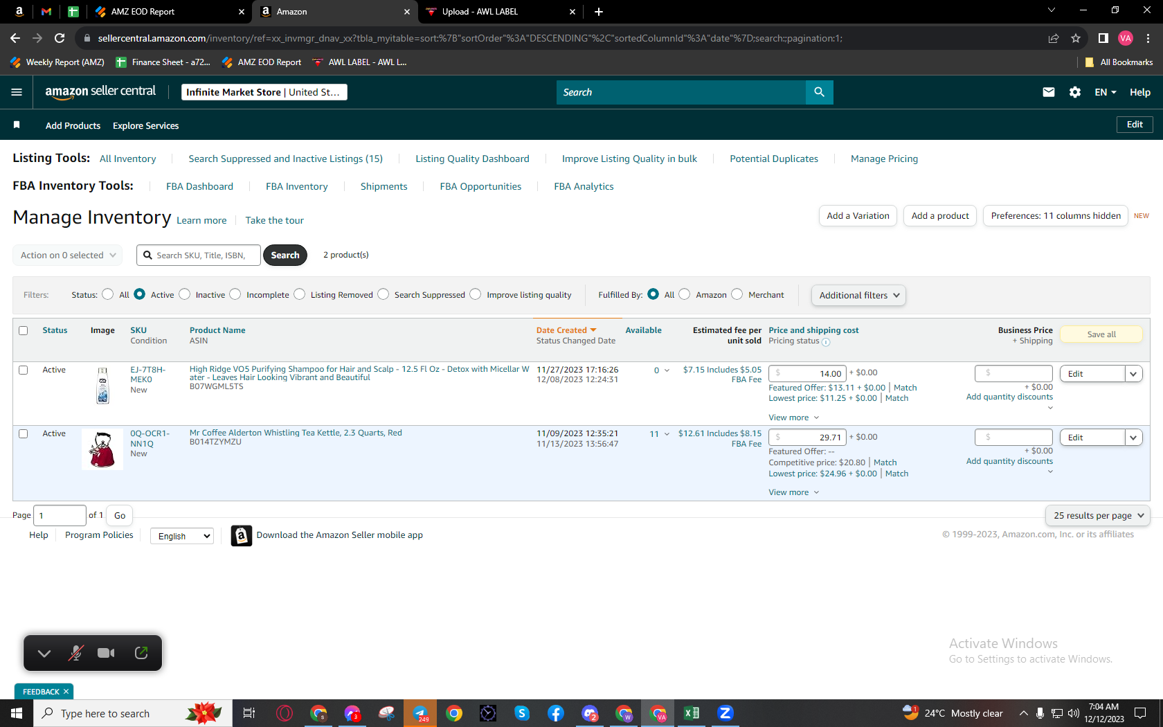This screenshot has height=727, width=1163.
Task: Click the Amazon mobile app icon
Action: tap(241, 535)
